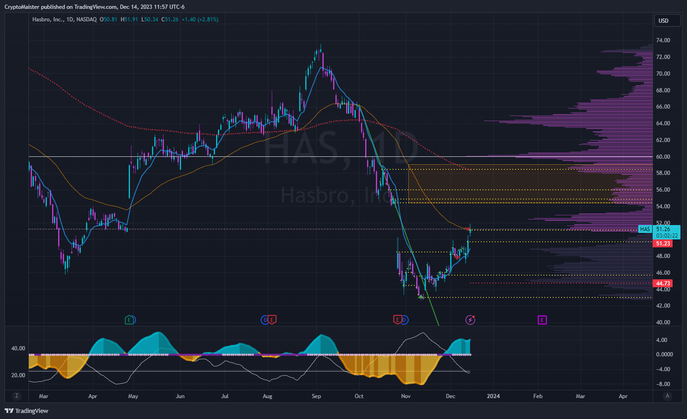This screenshot has width=687, height=419.
Task: Click the Hasbro, Inc. symbol title
Action: pyautogui.click(x=48, y=19)
